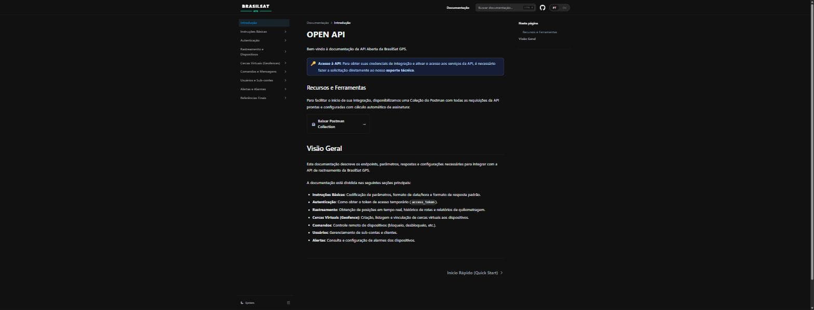Viewport: 814px width, 310px height.
Task: Open Comandos e Mensagens item
Action: (258, 72)
